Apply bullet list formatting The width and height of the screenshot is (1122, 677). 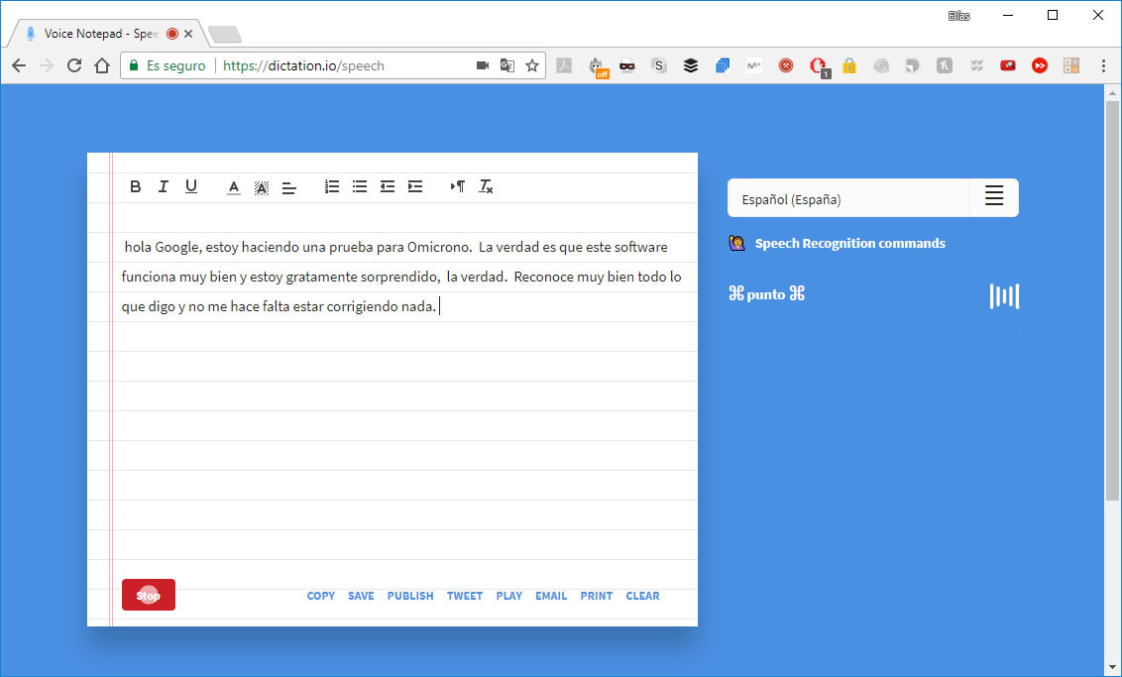pos(359,186)
